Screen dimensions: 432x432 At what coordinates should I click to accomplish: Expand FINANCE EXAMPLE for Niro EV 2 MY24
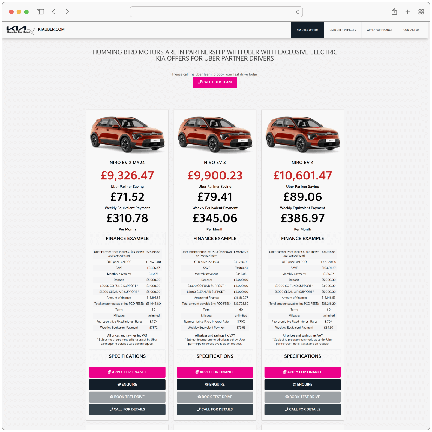click(127, 239)
